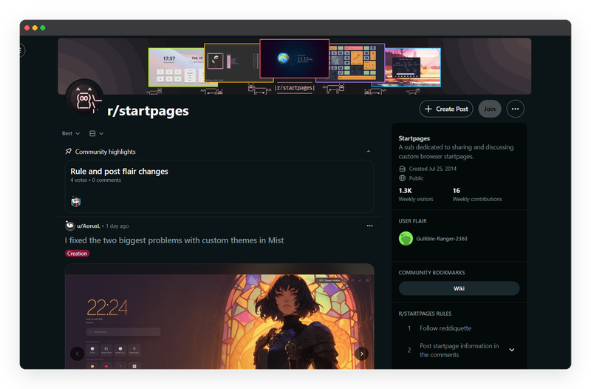591x389 pixels.
Task: Open u/AorusL user profile
Action: [89, 226]
